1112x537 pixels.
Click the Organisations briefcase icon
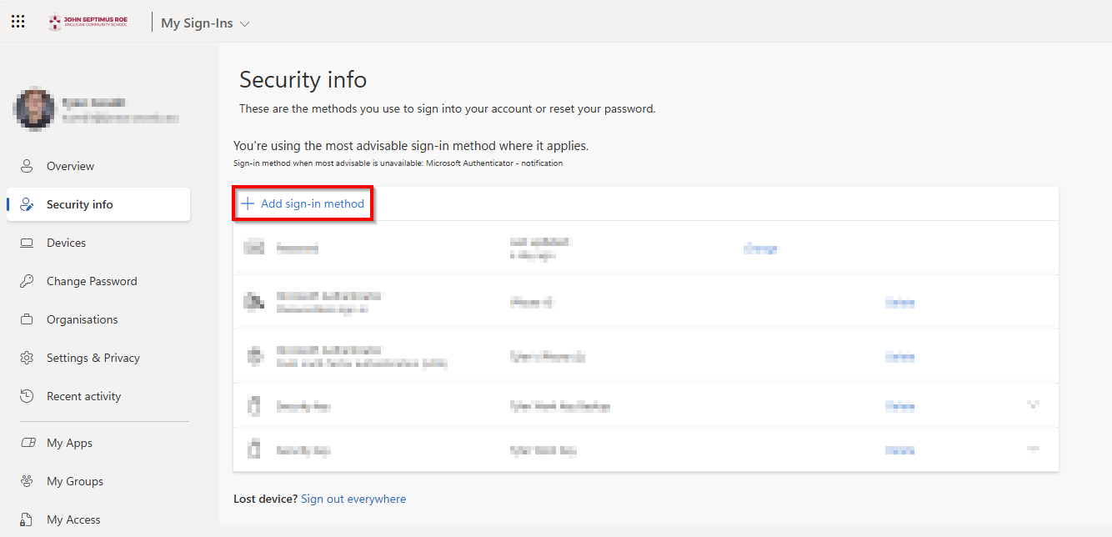coord(27,319)
